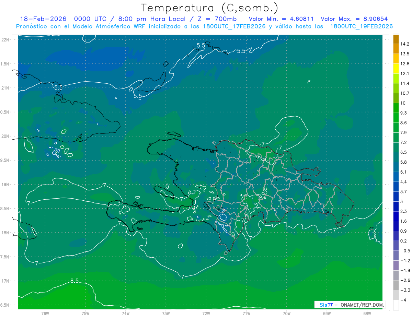Screen dimensions: 412x318
Task: Click the 18-Feb-2026 date text
Action: [x=43, y=19]
